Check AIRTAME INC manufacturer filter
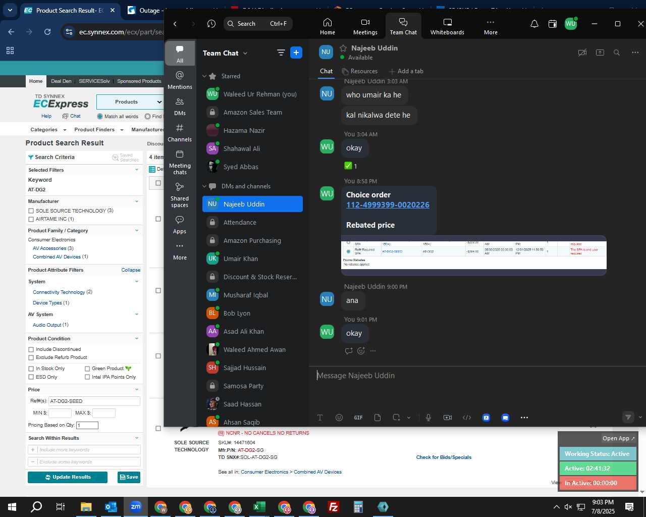This screenshot has height=517, width=646. [x=31, y=220]
